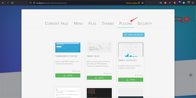
Task: Click the Simple statistics chart thumbnail
Action: 131,50
